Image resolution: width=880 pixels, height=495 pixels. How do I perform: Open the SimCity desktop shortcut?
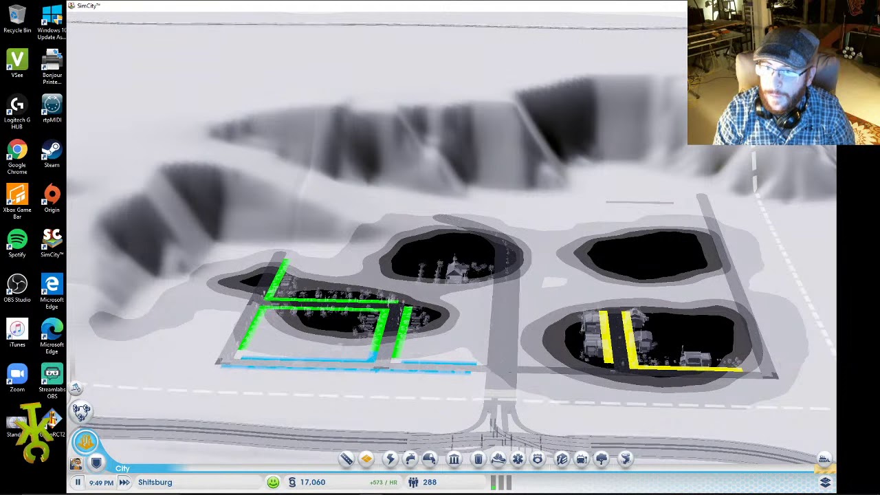(52, 244)
